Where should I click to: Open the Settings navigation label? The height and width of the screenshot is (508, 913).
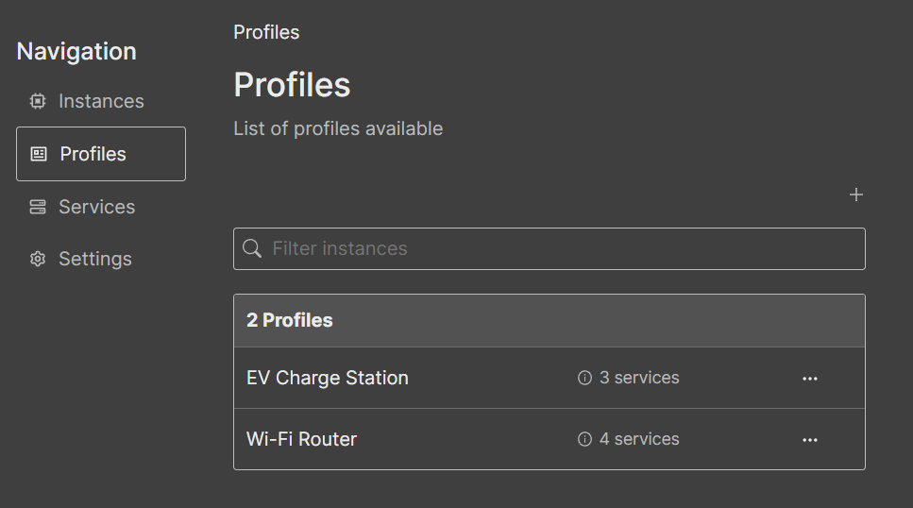coord(94,259)
